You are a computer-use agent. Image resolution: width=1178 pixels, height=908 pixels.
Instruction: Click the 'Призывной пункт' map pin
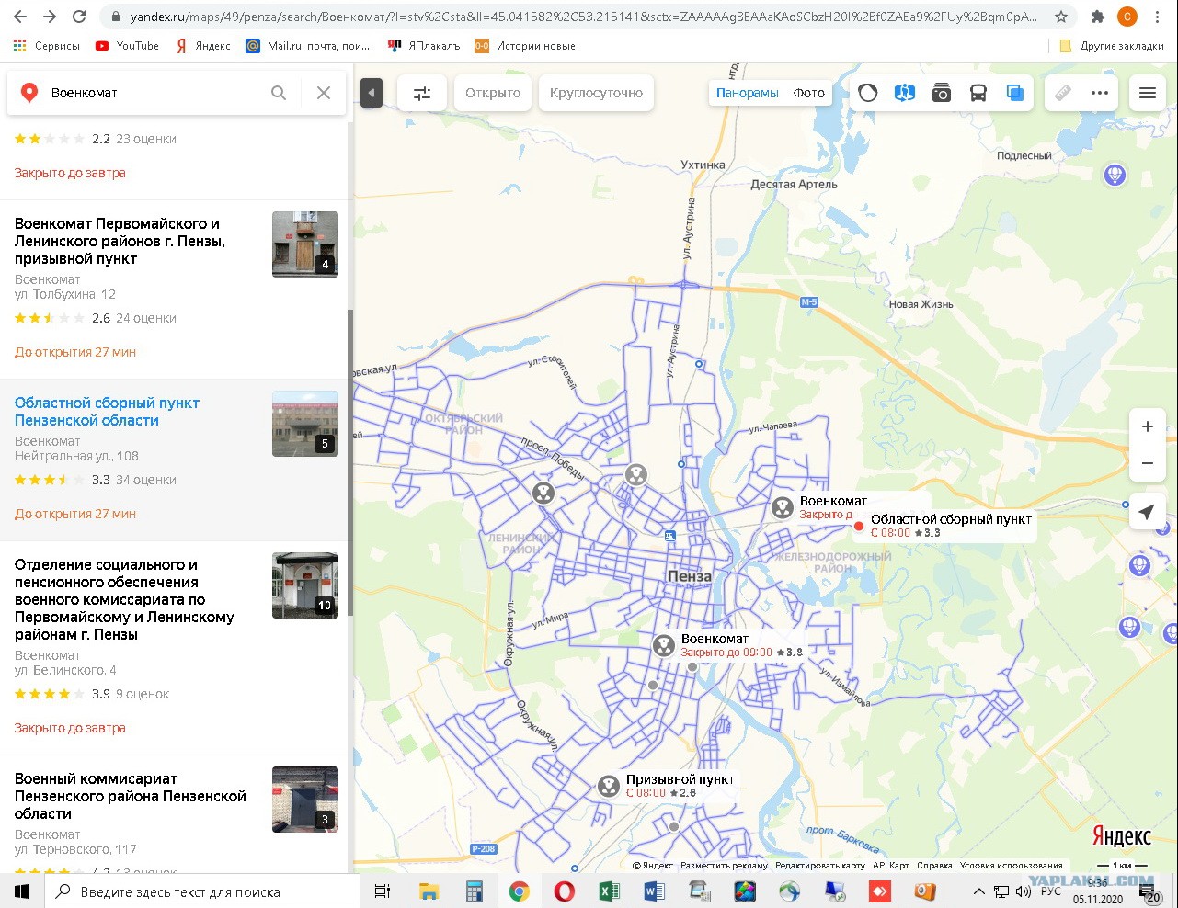pyautogui.click(x=608, y=786)
